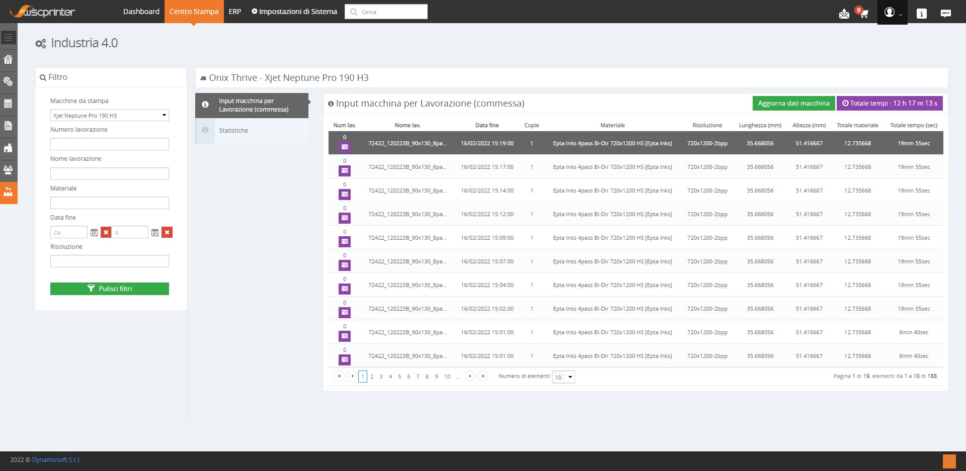
Task: Click the calculator icon in sidebar
Action: point(9,104)
